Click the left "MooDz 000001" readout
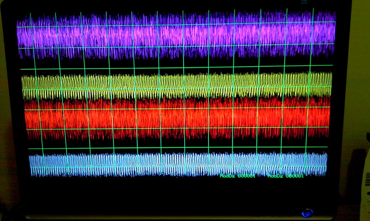 click(238, 176)
